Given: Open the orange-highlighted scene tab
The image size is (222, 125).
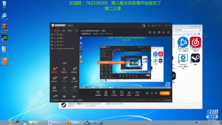Looking at the screenshot, I should [x=57, y=31].
